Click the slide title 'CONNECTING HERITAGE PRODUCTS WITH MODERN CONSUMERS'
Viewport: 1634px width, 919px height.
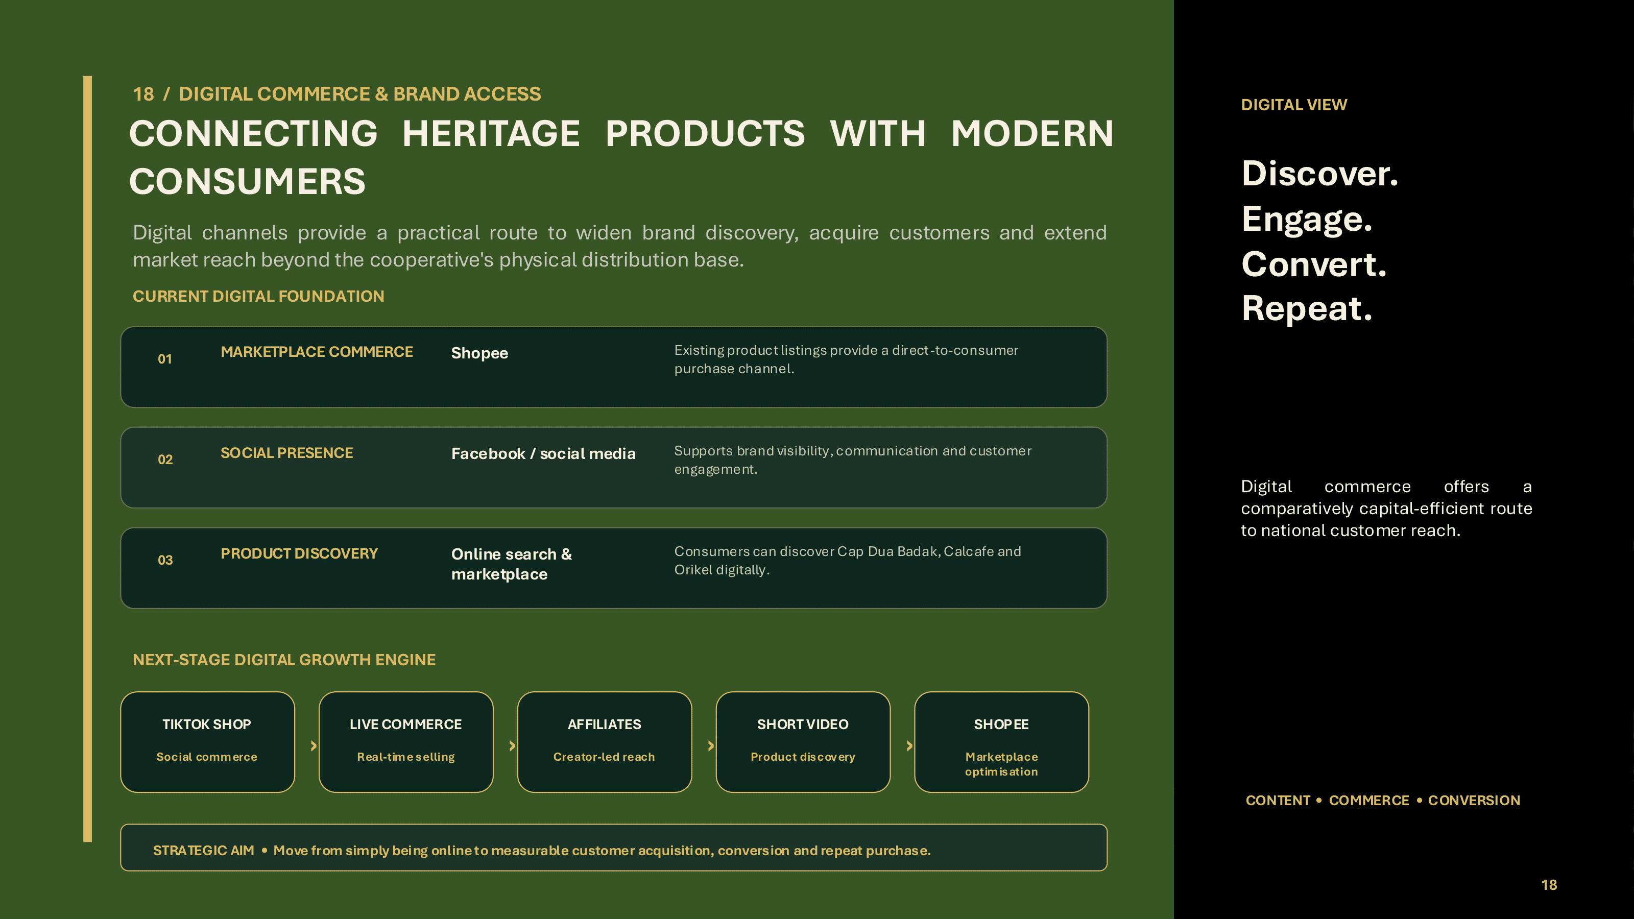[621, 157]
